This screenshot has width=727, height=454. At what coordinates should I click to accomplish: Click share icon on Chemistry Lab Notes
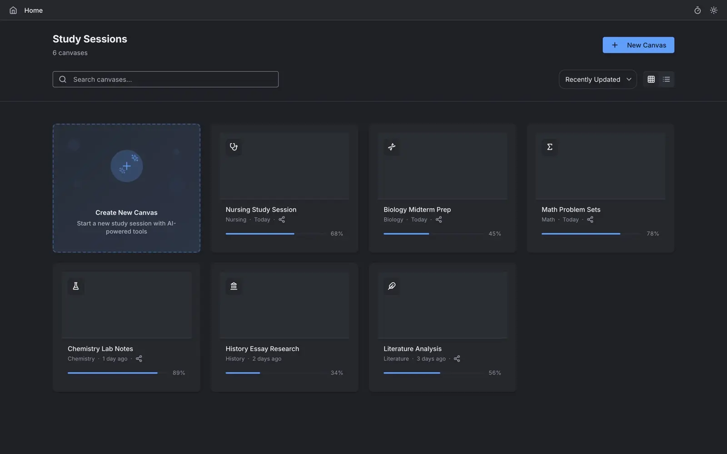(139, 359)
